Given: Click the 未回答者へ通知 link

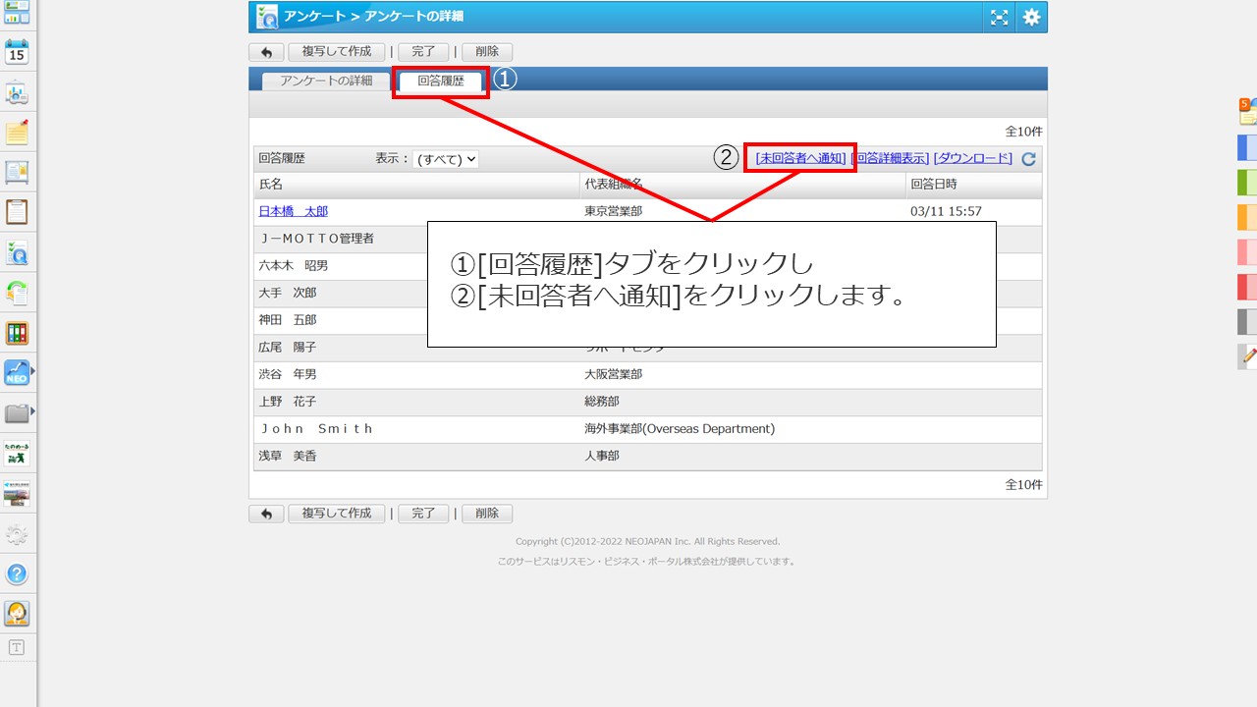Looking at the screenshot, I should click(800, 158).
